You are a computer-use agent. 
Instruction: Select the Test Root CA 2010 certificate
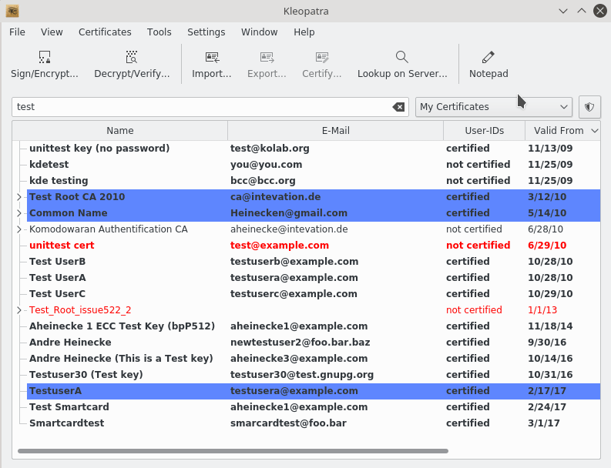314,197
